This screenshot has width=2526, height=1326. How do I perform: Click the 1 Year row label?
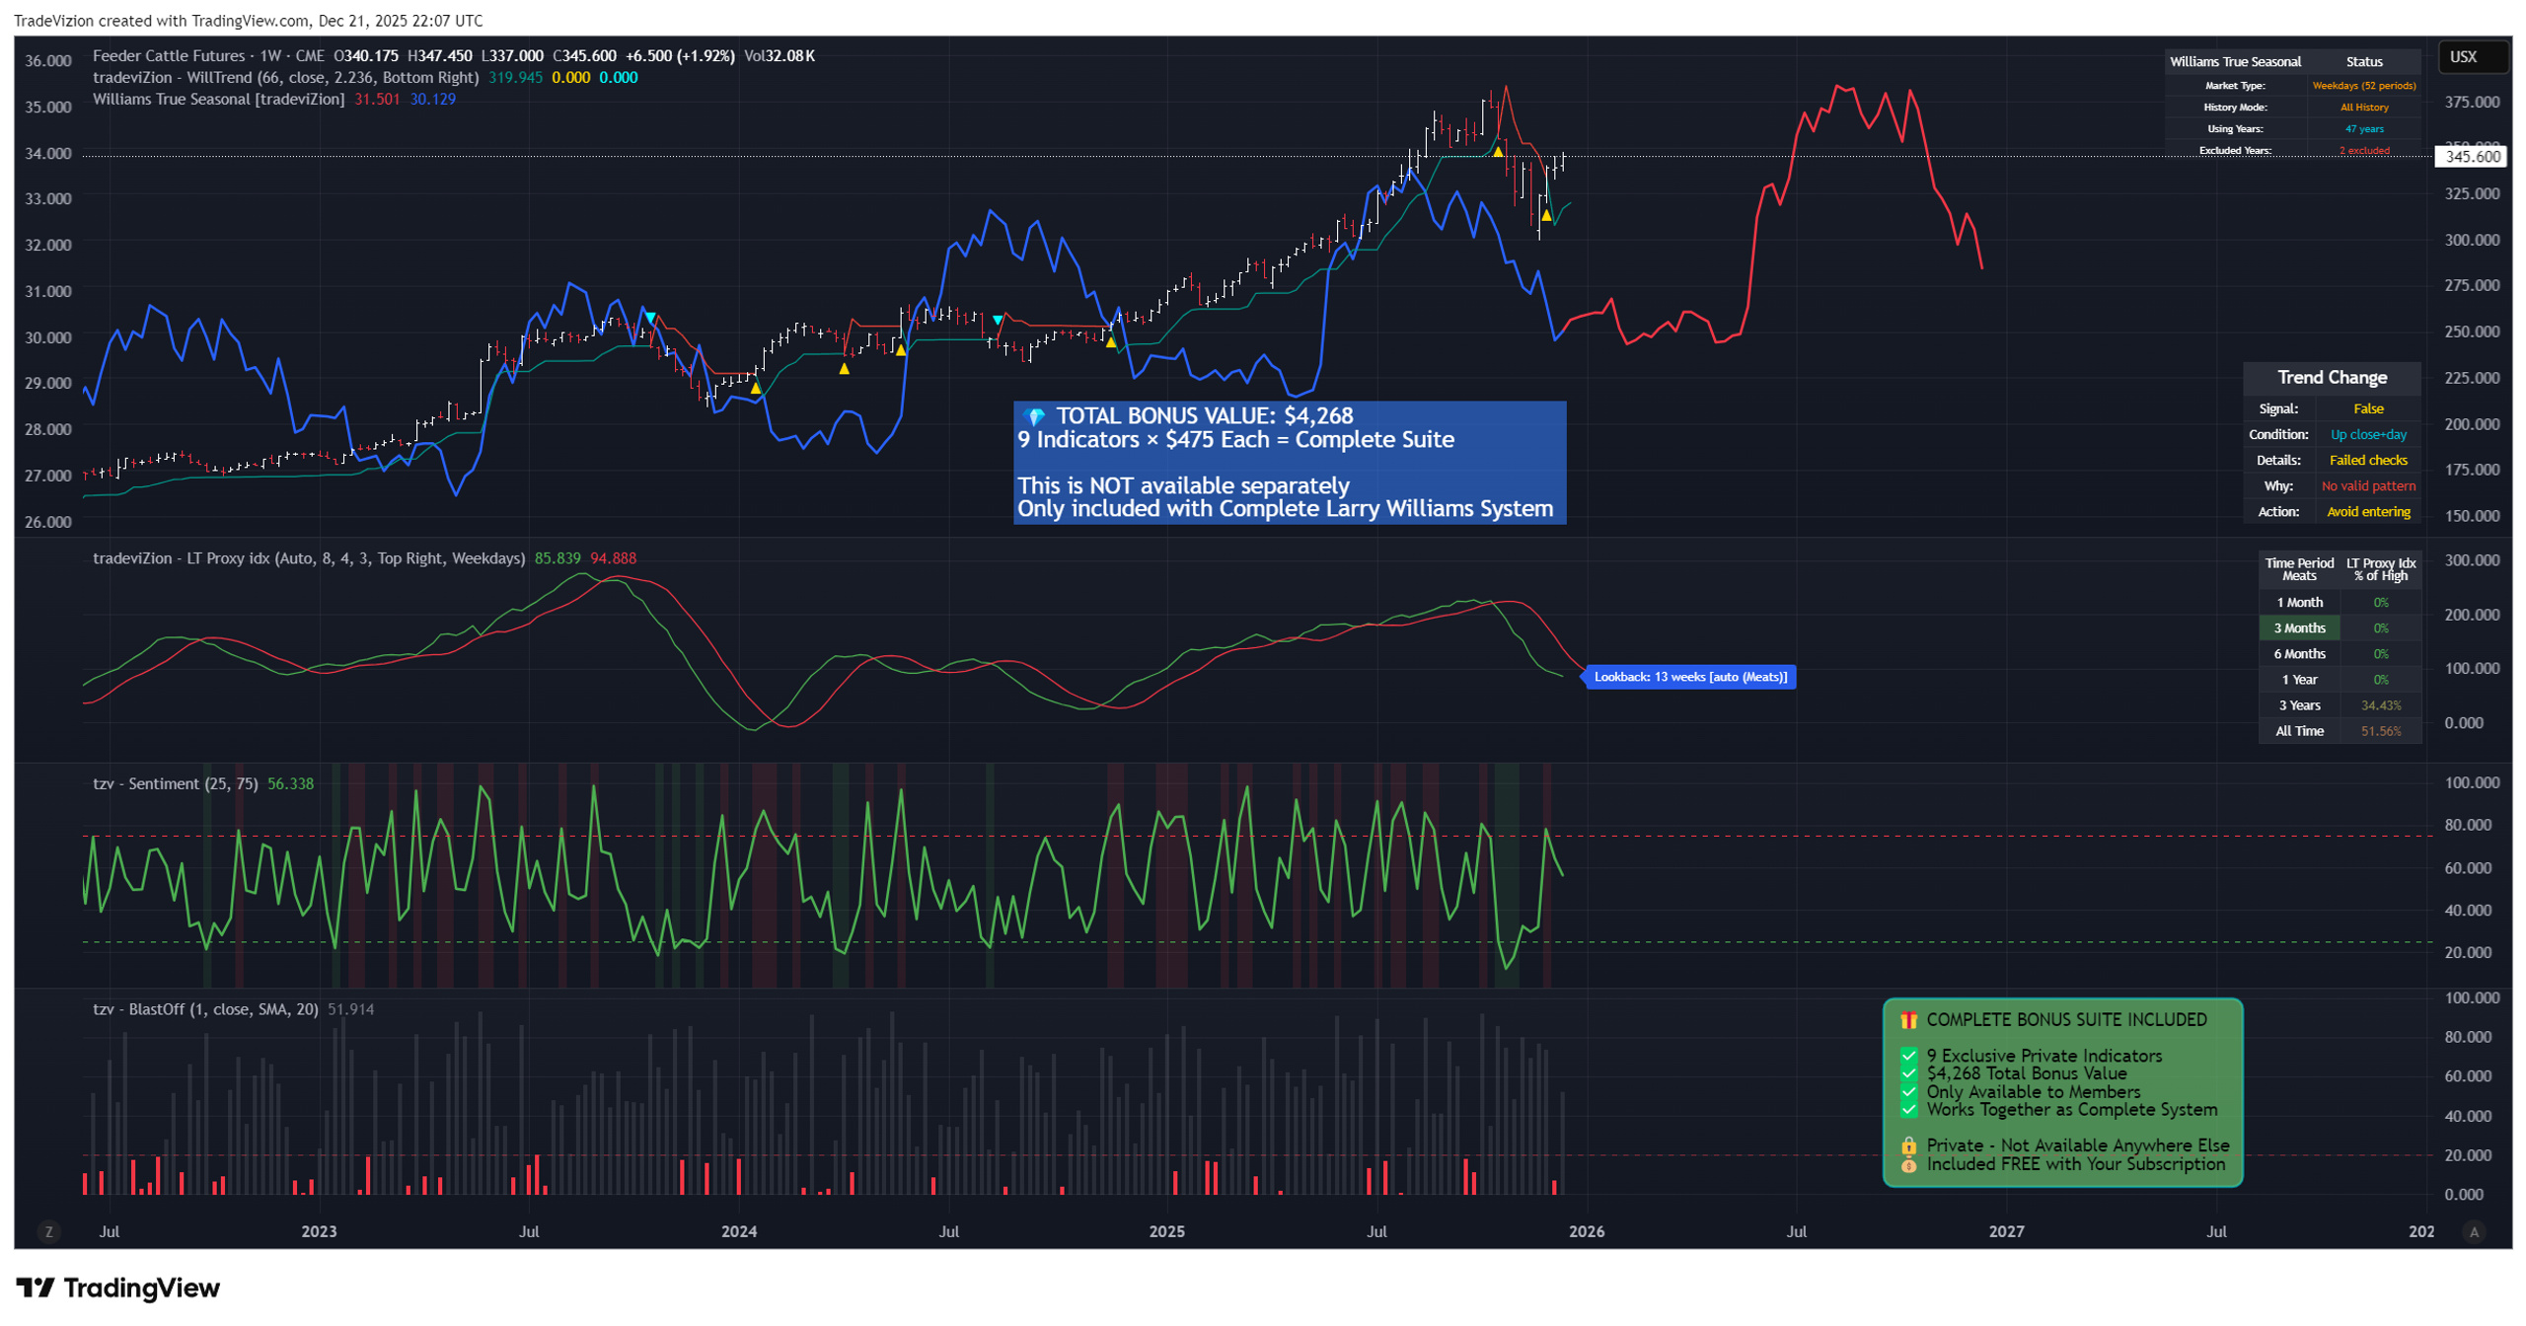tap(2299, 679)
